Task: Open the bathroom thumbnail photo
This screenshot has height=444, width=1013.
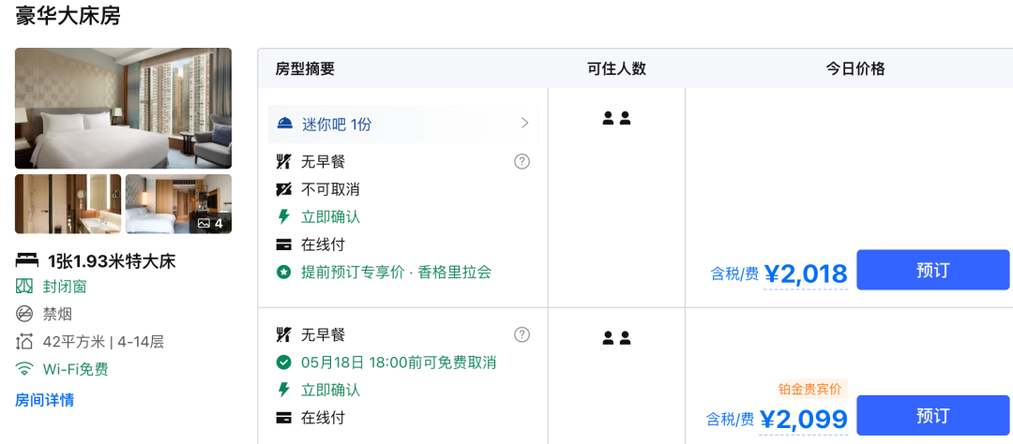Action: coord(68,203)
